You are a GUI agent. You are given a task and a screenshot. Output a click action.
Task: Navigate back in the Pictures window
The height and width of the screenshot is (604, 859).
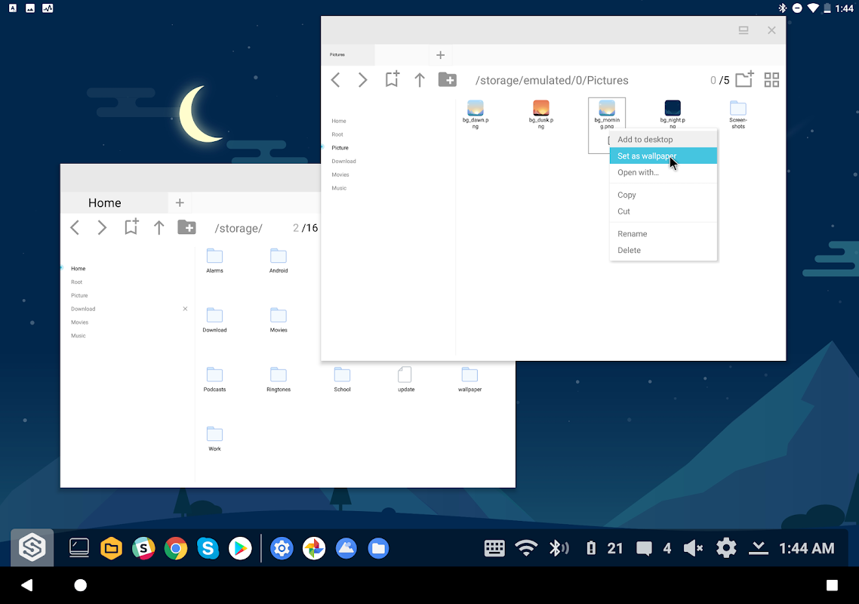(x=335, y=79)
